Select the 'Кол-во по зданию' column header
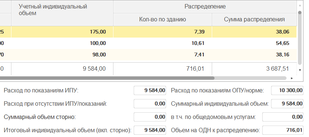Screen dimensions: 309x137 point(162,20)
